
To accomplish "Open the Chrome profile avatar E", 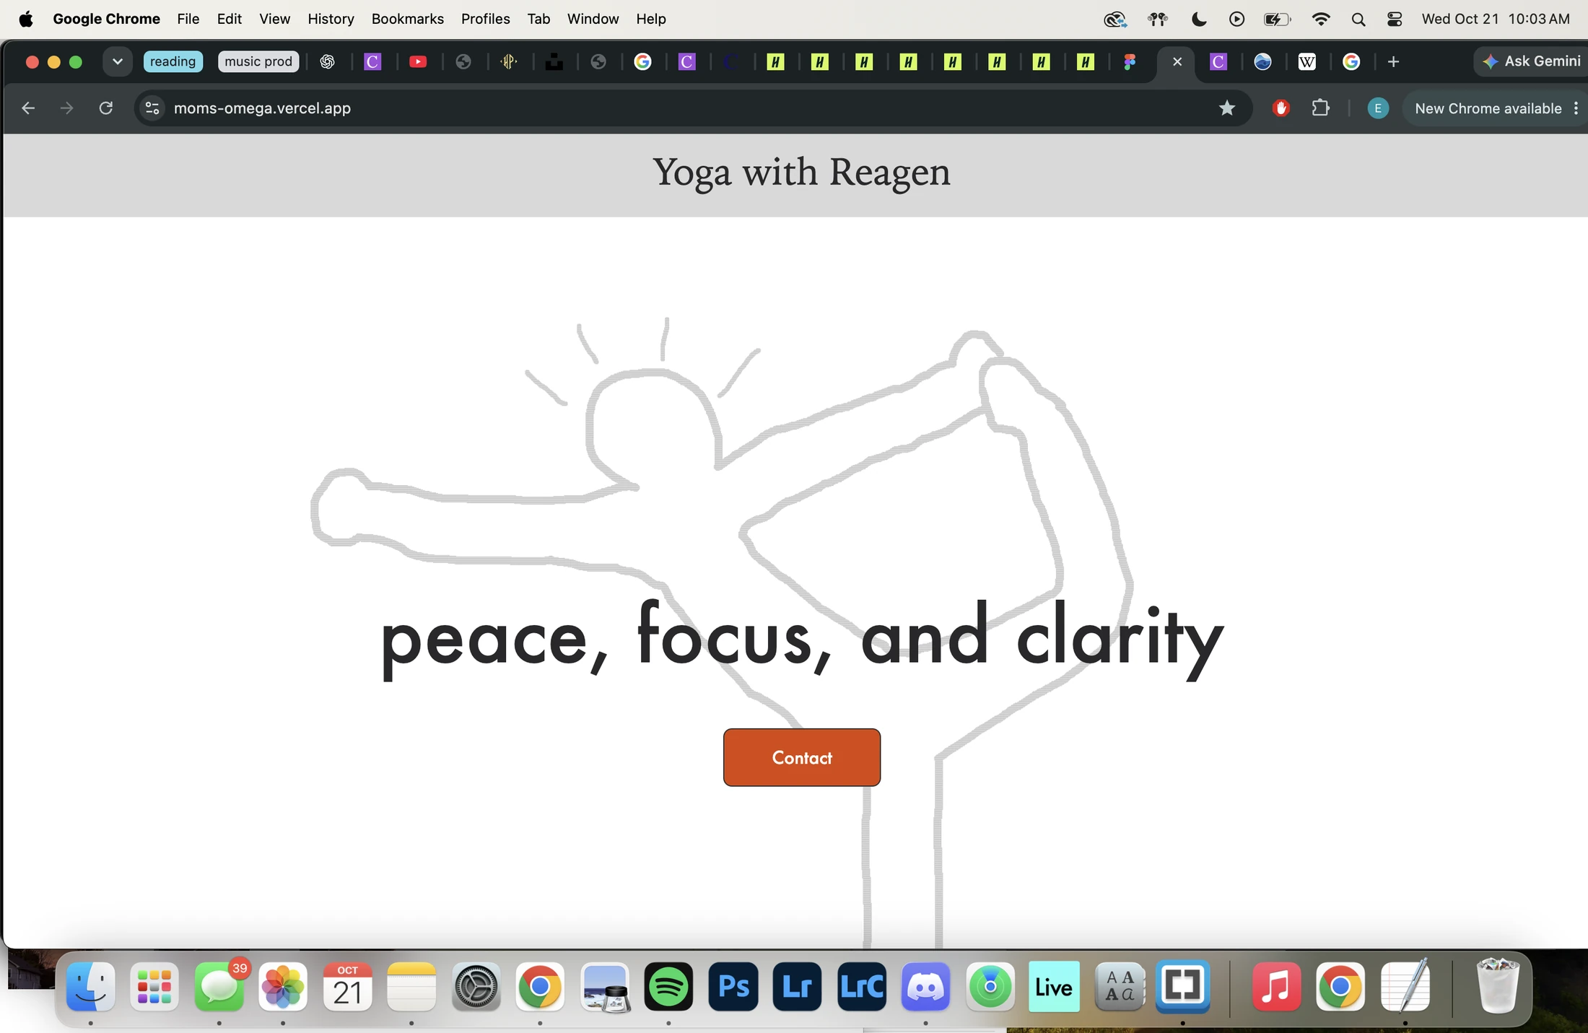I will [1378, 108].
